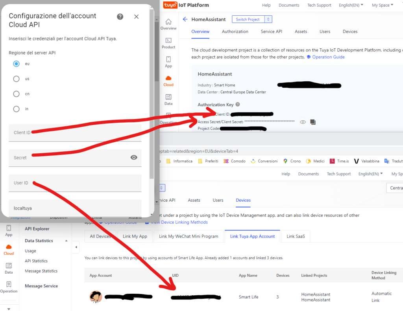403x311 pixels.
Task: Open Usage under Data Statistics
Action: coord(30,251)
